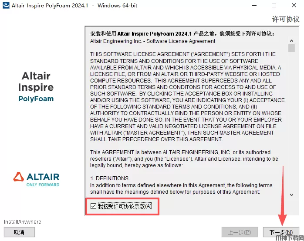The height and width of the screenshot is (241, 304).
Task: Click the 下一步(N) next button
Action: coord(281,232)
